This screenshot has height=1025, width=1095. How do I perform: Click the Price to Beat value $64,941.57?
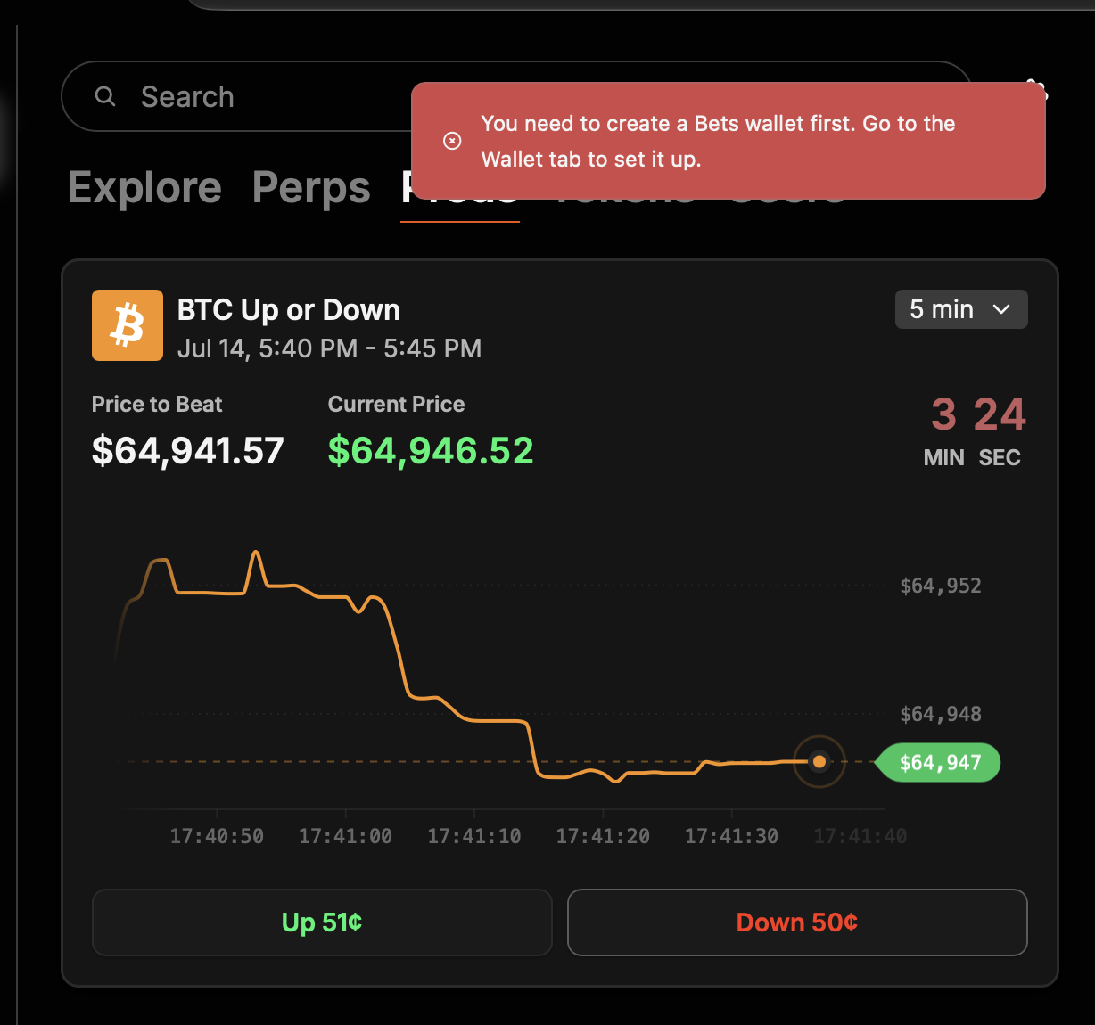pos(188,451)
